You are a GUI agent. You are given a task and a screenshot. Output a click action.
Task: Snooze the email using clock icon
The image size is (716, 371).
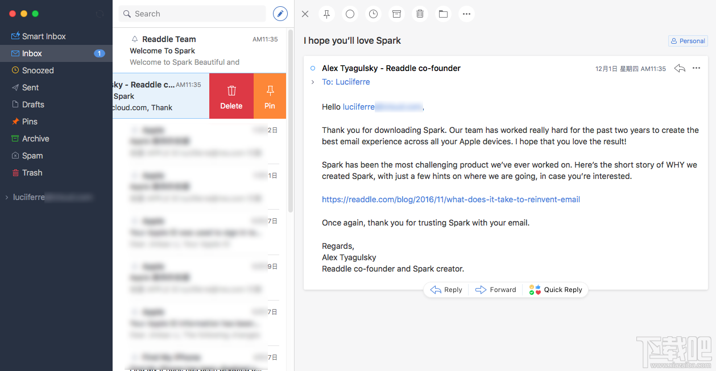pyautogui.click(x=373, y=14)
